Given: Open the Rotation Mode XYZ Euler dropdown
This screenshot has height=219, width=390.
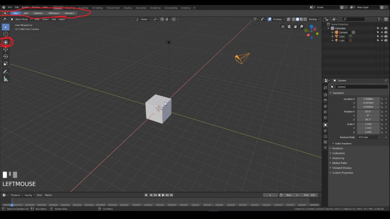Looking at the screenshot, I should tap(368, 137).
